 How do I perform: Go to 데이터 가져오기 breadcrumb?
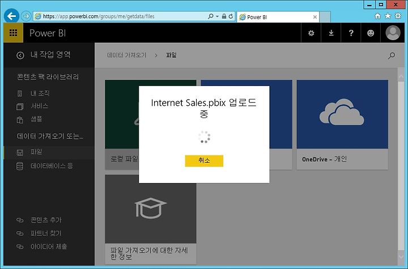click(x=127, y=55)
